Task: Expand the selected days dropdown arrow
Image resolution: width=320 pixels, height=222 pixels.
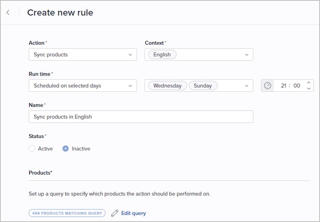Action: (247, 86)
